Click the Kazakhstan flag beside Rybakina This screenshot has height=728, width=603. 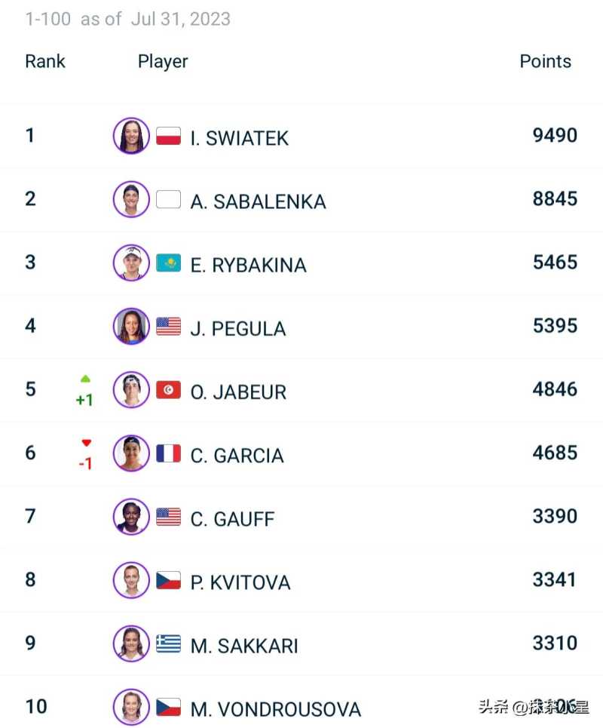[x=168, y=263]
